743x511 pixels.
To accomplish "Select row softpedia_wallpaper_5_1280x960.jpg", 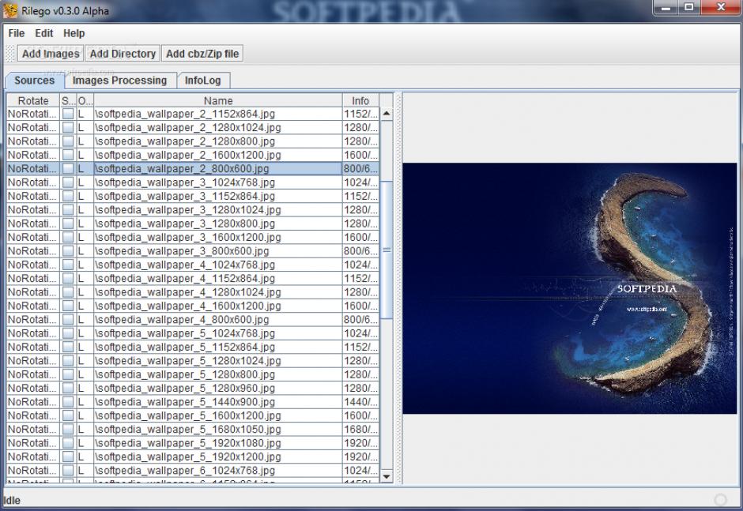I will point(192,389).
